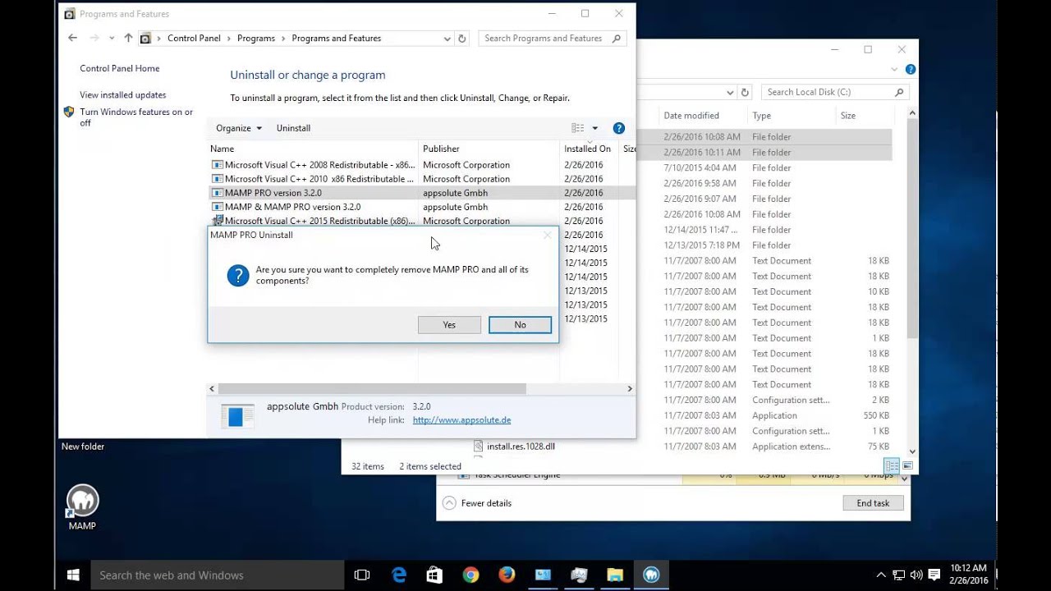
Task: Click the File Explorer vertical scrollbar thumb
Action: click(x=912, y=228)
